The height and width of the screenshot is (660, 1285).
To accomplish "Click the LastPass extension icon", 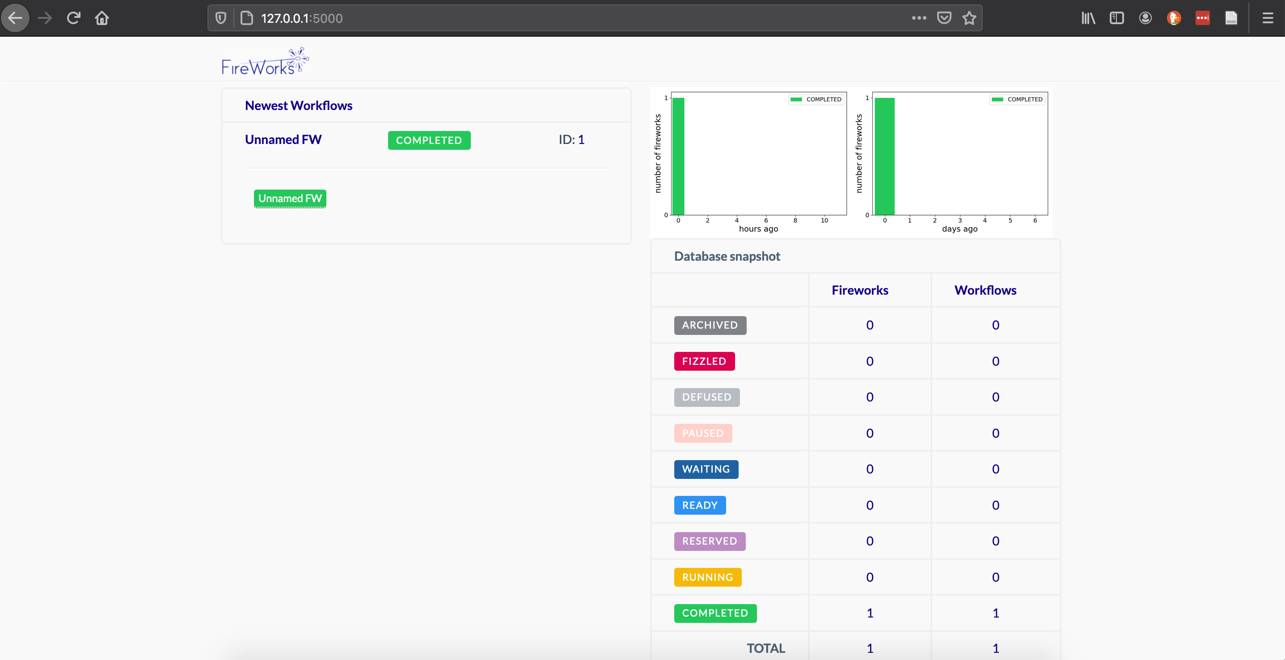I will 1203,18.
